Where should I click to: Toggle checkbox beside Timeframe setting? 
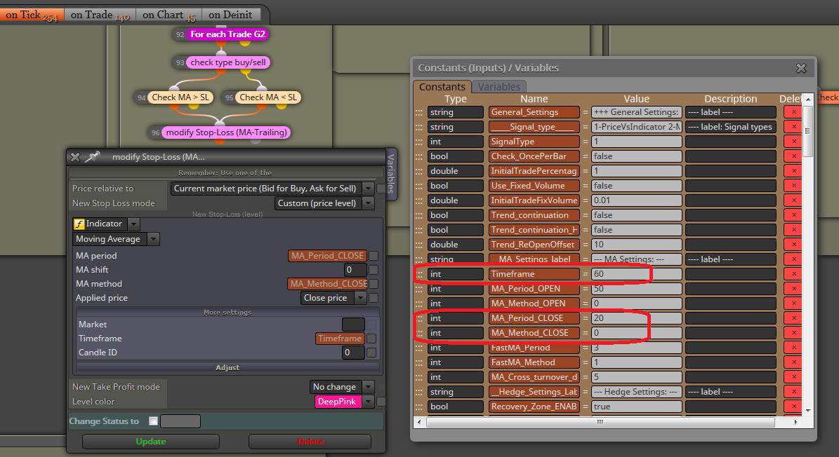371,339
